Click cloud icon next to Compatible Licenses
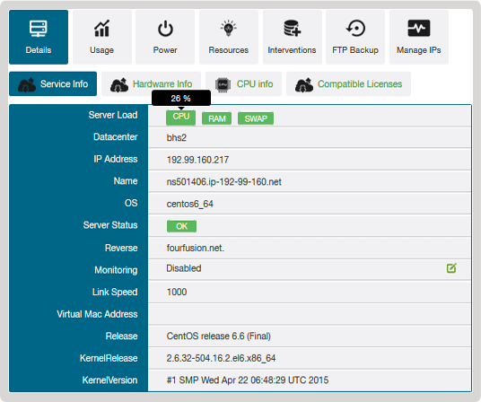Screen dimensions: 481x402 pos(303,84)
